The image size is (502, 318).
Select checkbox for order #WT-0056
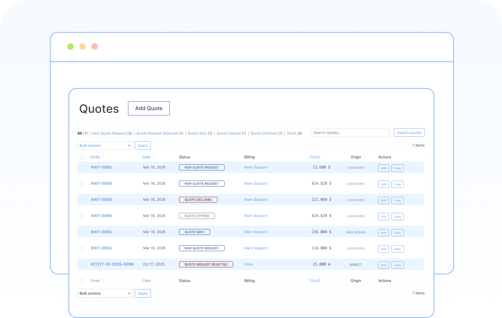tap(82, 216)
